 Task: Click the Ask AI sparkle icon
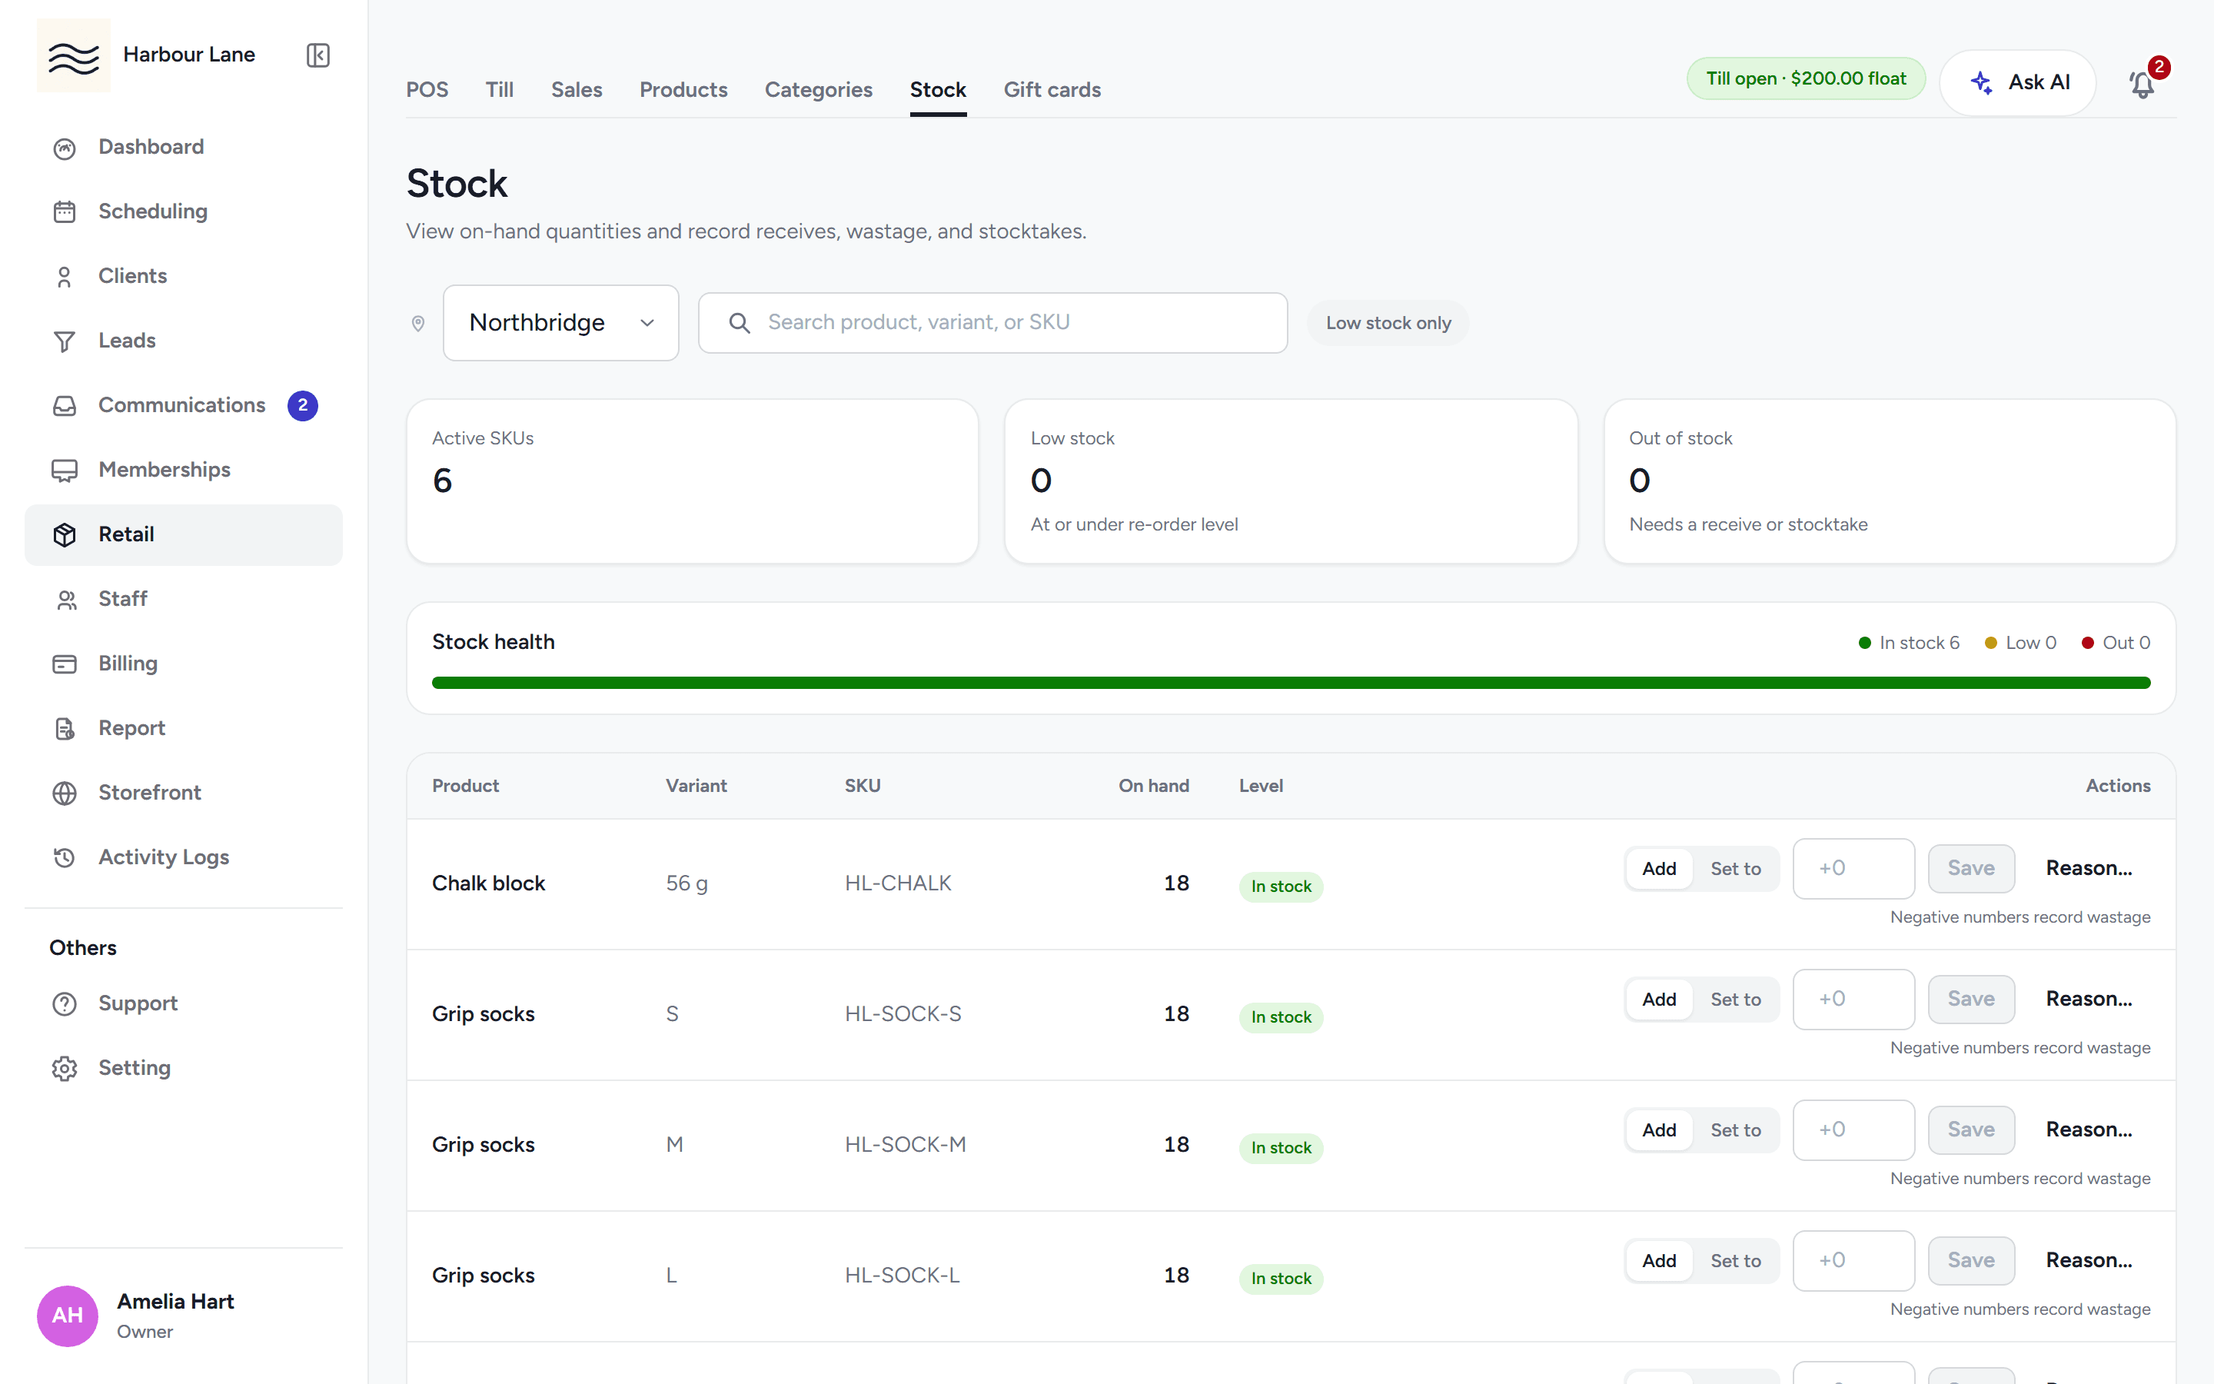(1982, 82)
